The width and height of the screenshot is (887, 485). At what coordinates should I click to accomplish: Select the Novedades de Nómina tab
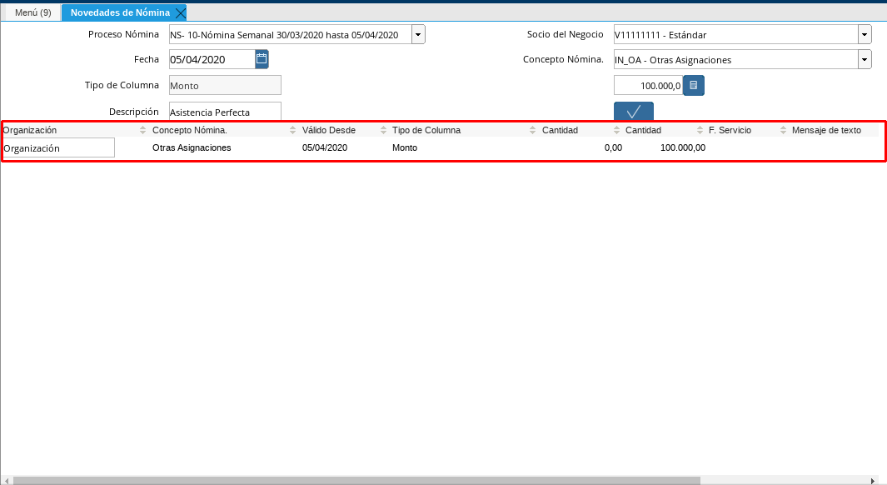[x=120, y=12]
